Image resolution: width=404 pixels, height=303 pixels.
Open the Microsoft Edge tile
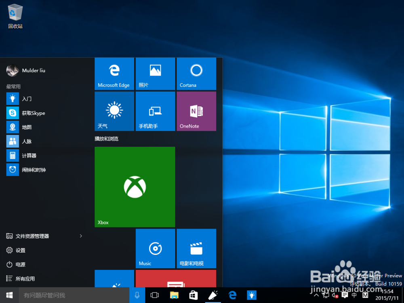(x=114, y=74)
